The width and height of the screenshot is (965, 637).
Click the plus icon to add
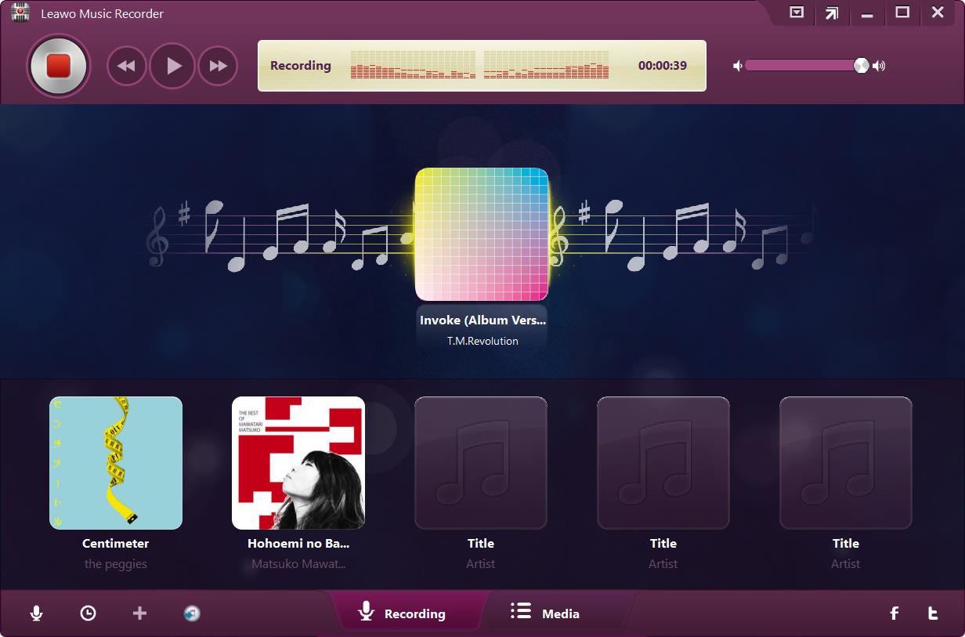139,613
